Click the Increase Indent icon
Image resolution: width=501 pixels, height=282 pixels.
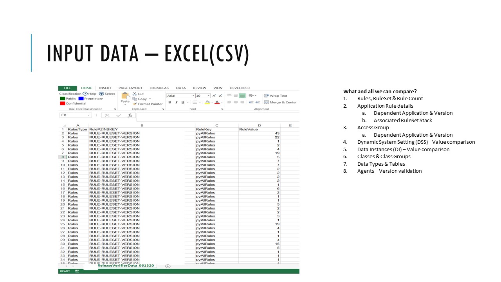[x=258, y=102]
